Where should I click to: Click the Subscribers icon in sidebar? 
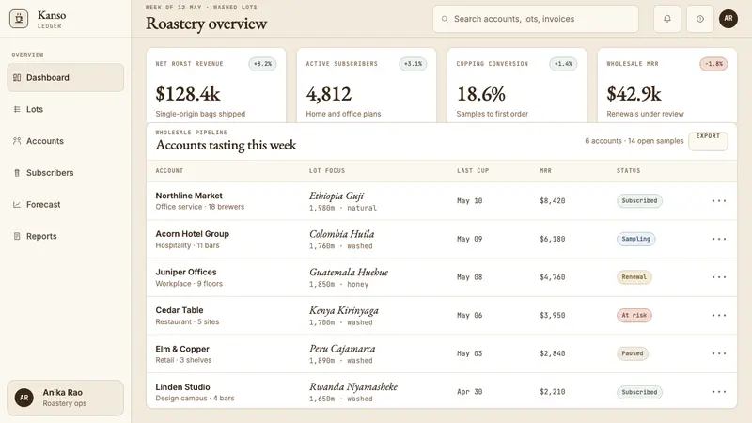point(17,173)
